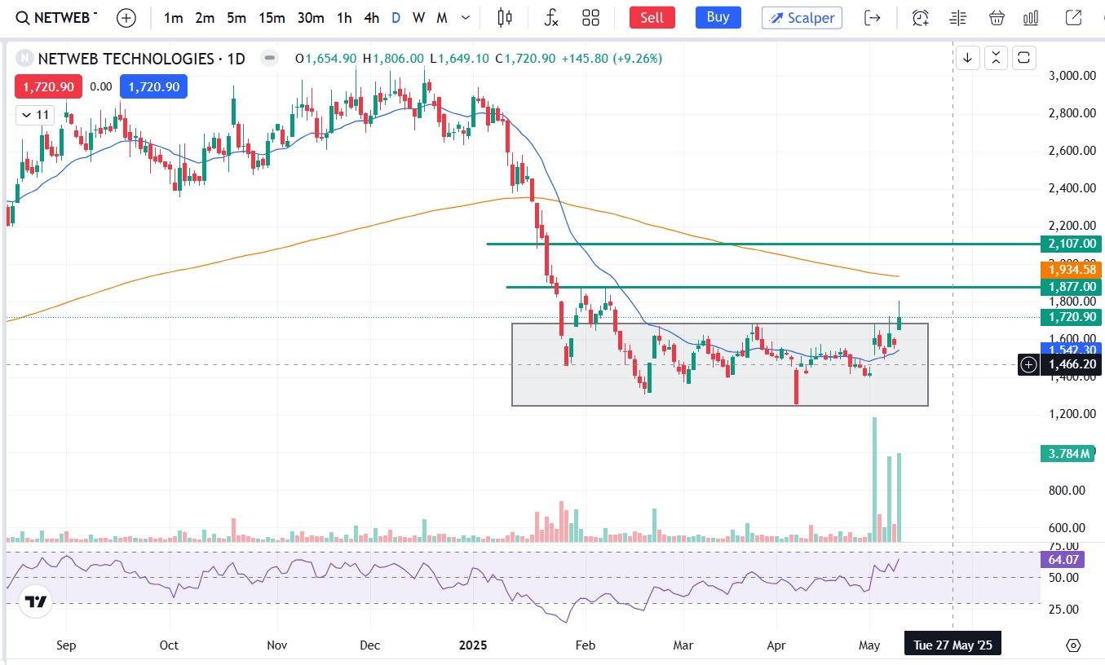Open chart in new window icon
The height and width of the screenshot is (665, 1105).
tap(1073, 17)
